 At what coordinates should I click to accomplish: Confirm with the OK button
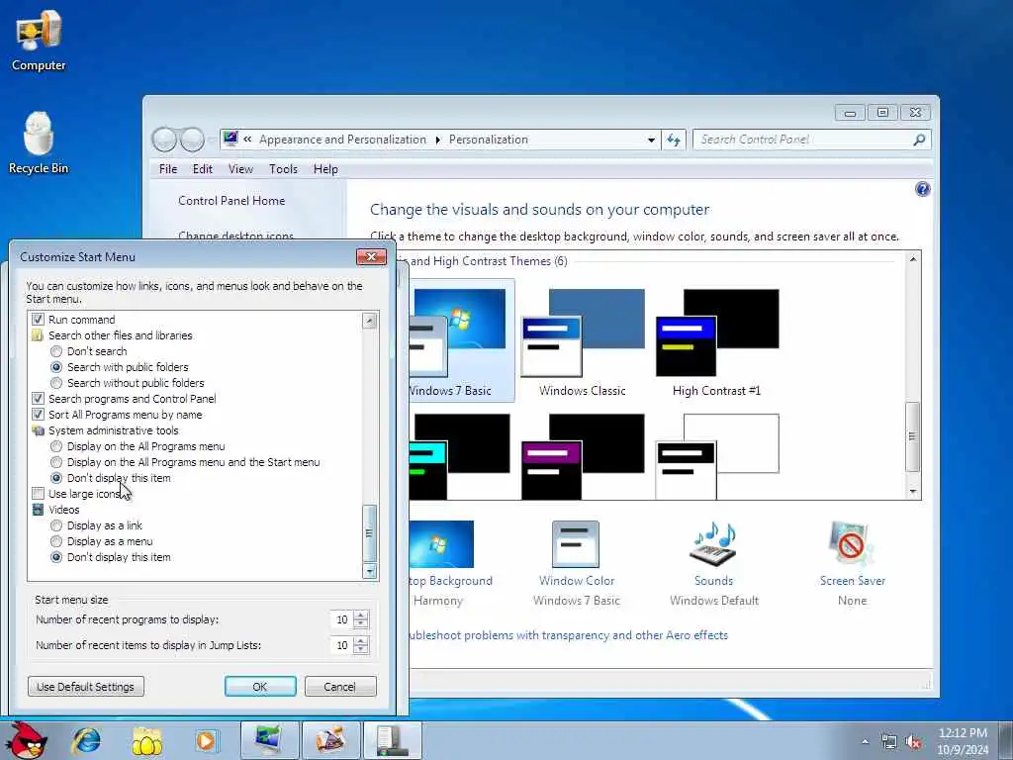260,687
